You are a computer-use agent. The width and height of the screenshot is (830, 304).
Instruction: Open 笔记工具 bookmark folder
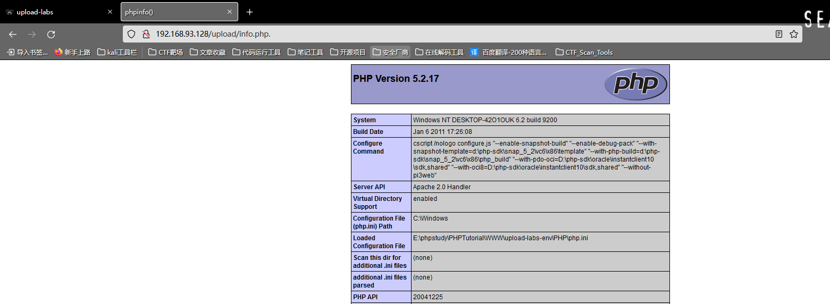coord(306,52)
